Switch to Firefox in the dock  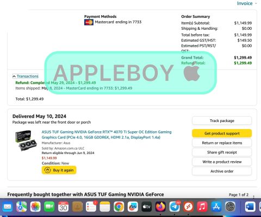point(160,207)
